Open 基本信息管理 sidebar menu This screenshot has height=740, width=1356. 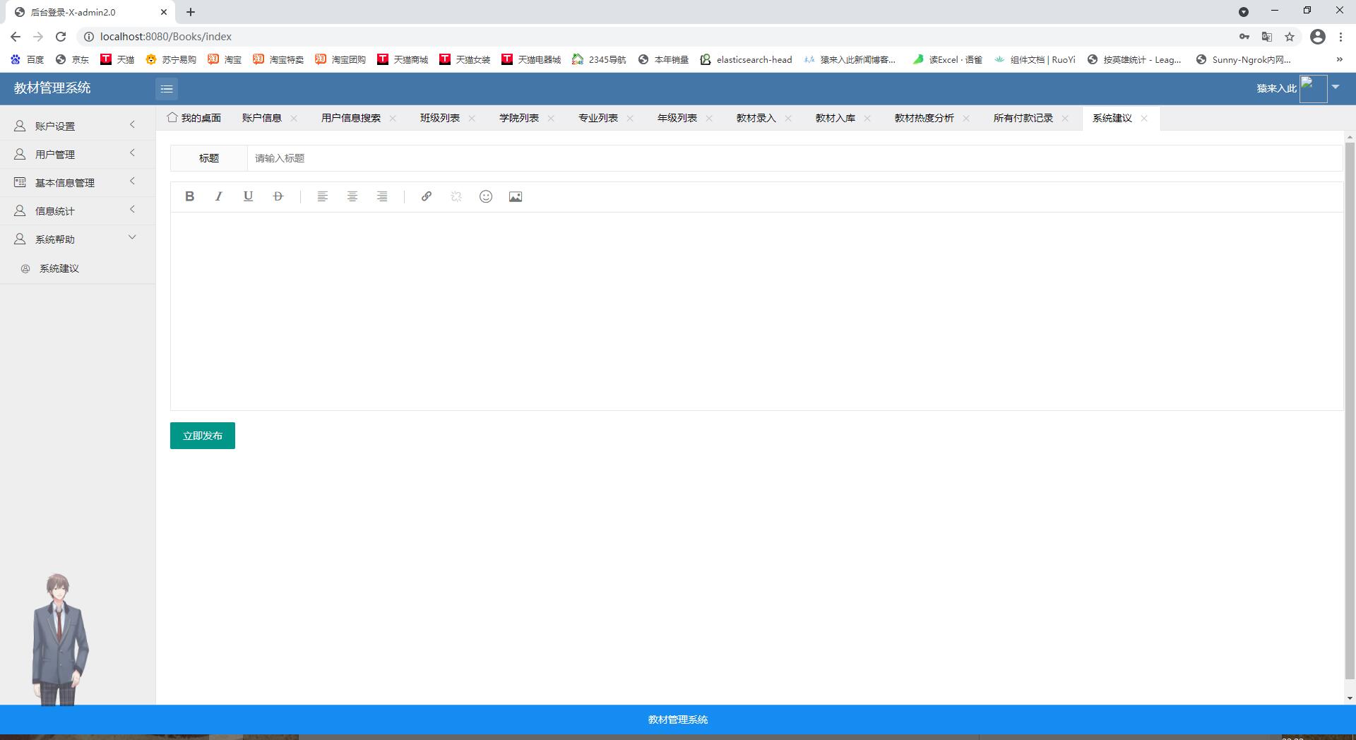point(78,182)
